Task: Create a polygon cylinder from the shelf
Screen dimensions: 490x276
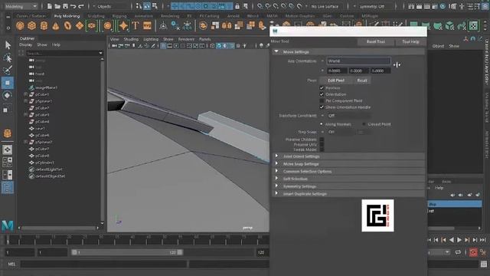Action: point(44,25)
